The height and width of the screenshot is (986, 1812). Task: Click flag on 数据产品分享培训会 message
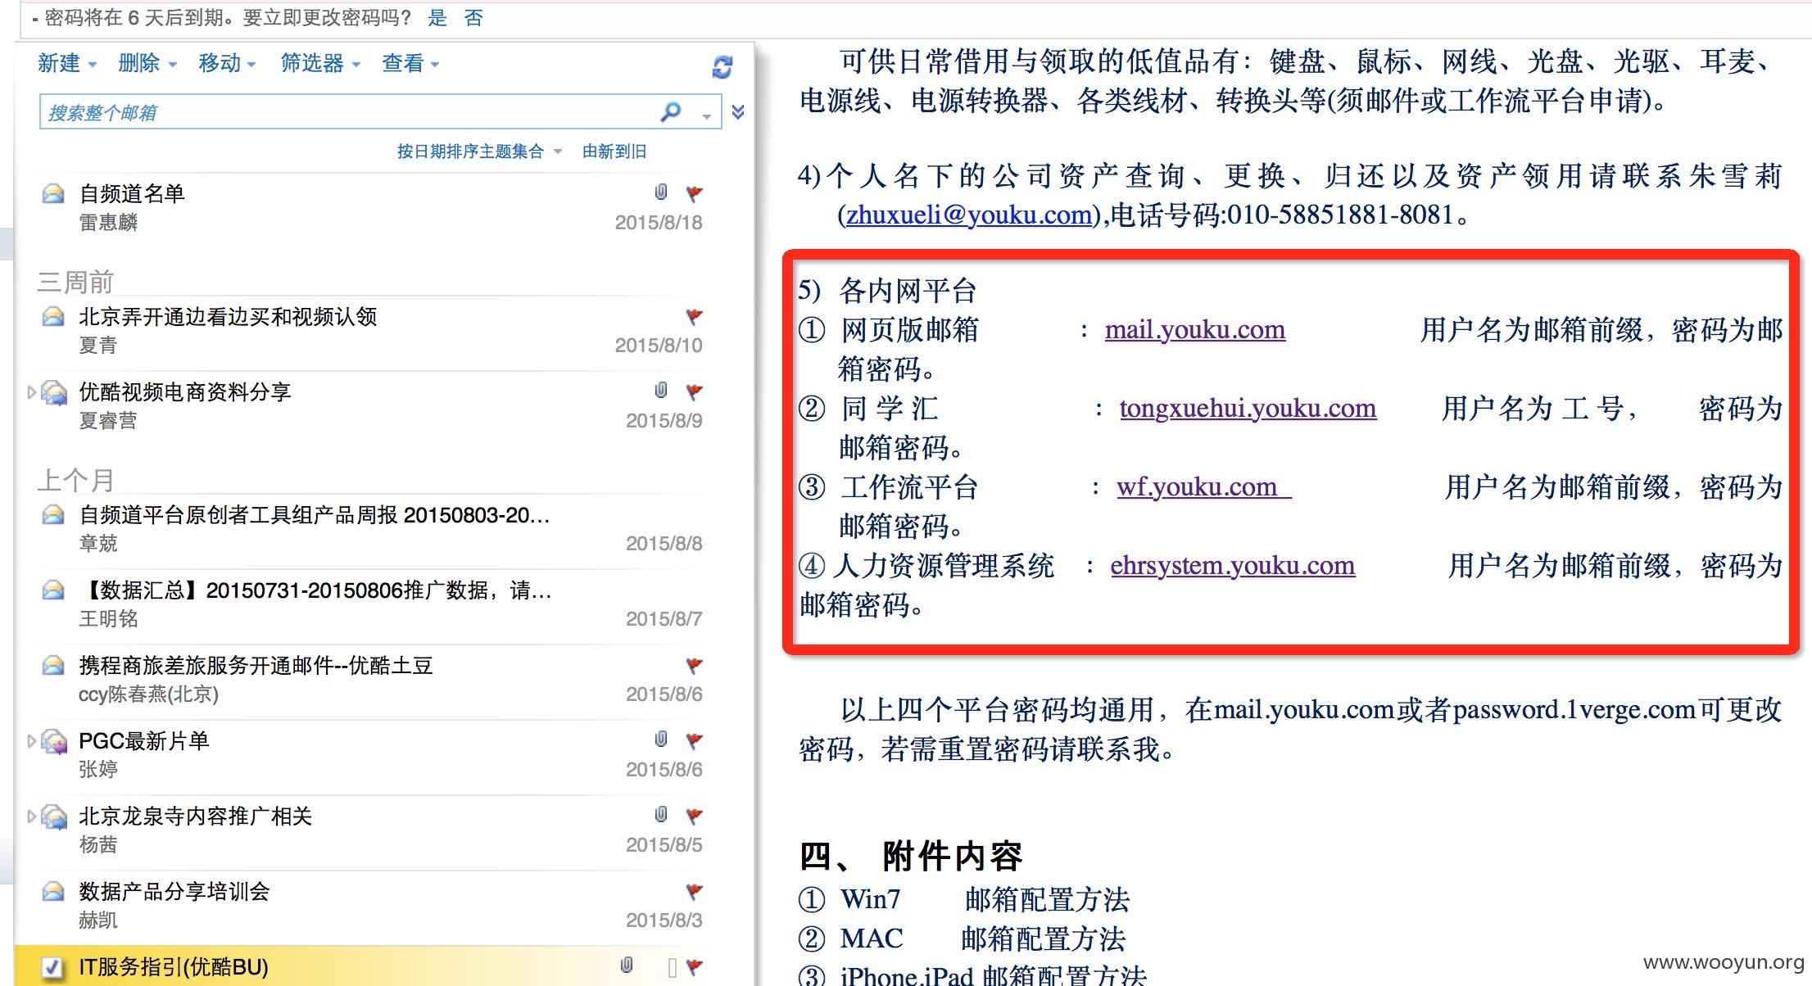[694, 891]
